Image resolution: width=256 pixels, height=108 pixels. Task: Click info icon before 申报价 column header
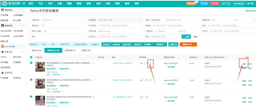[x=140, y=57]
